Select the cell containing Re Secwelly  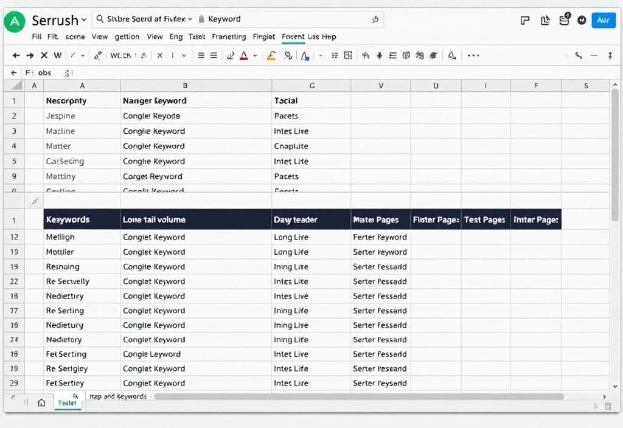(x=82, y=281)
